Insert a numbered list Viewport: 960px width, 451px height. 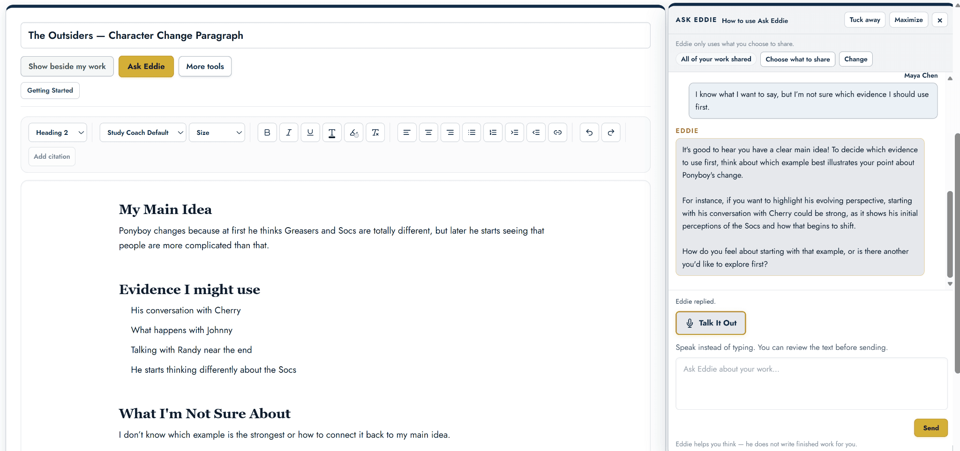(493, 133)
